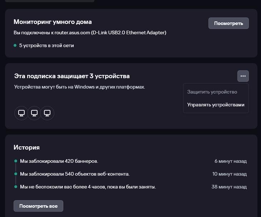
Task: Open the three-dots subscription options menu
Action: (x=243, y=76)
